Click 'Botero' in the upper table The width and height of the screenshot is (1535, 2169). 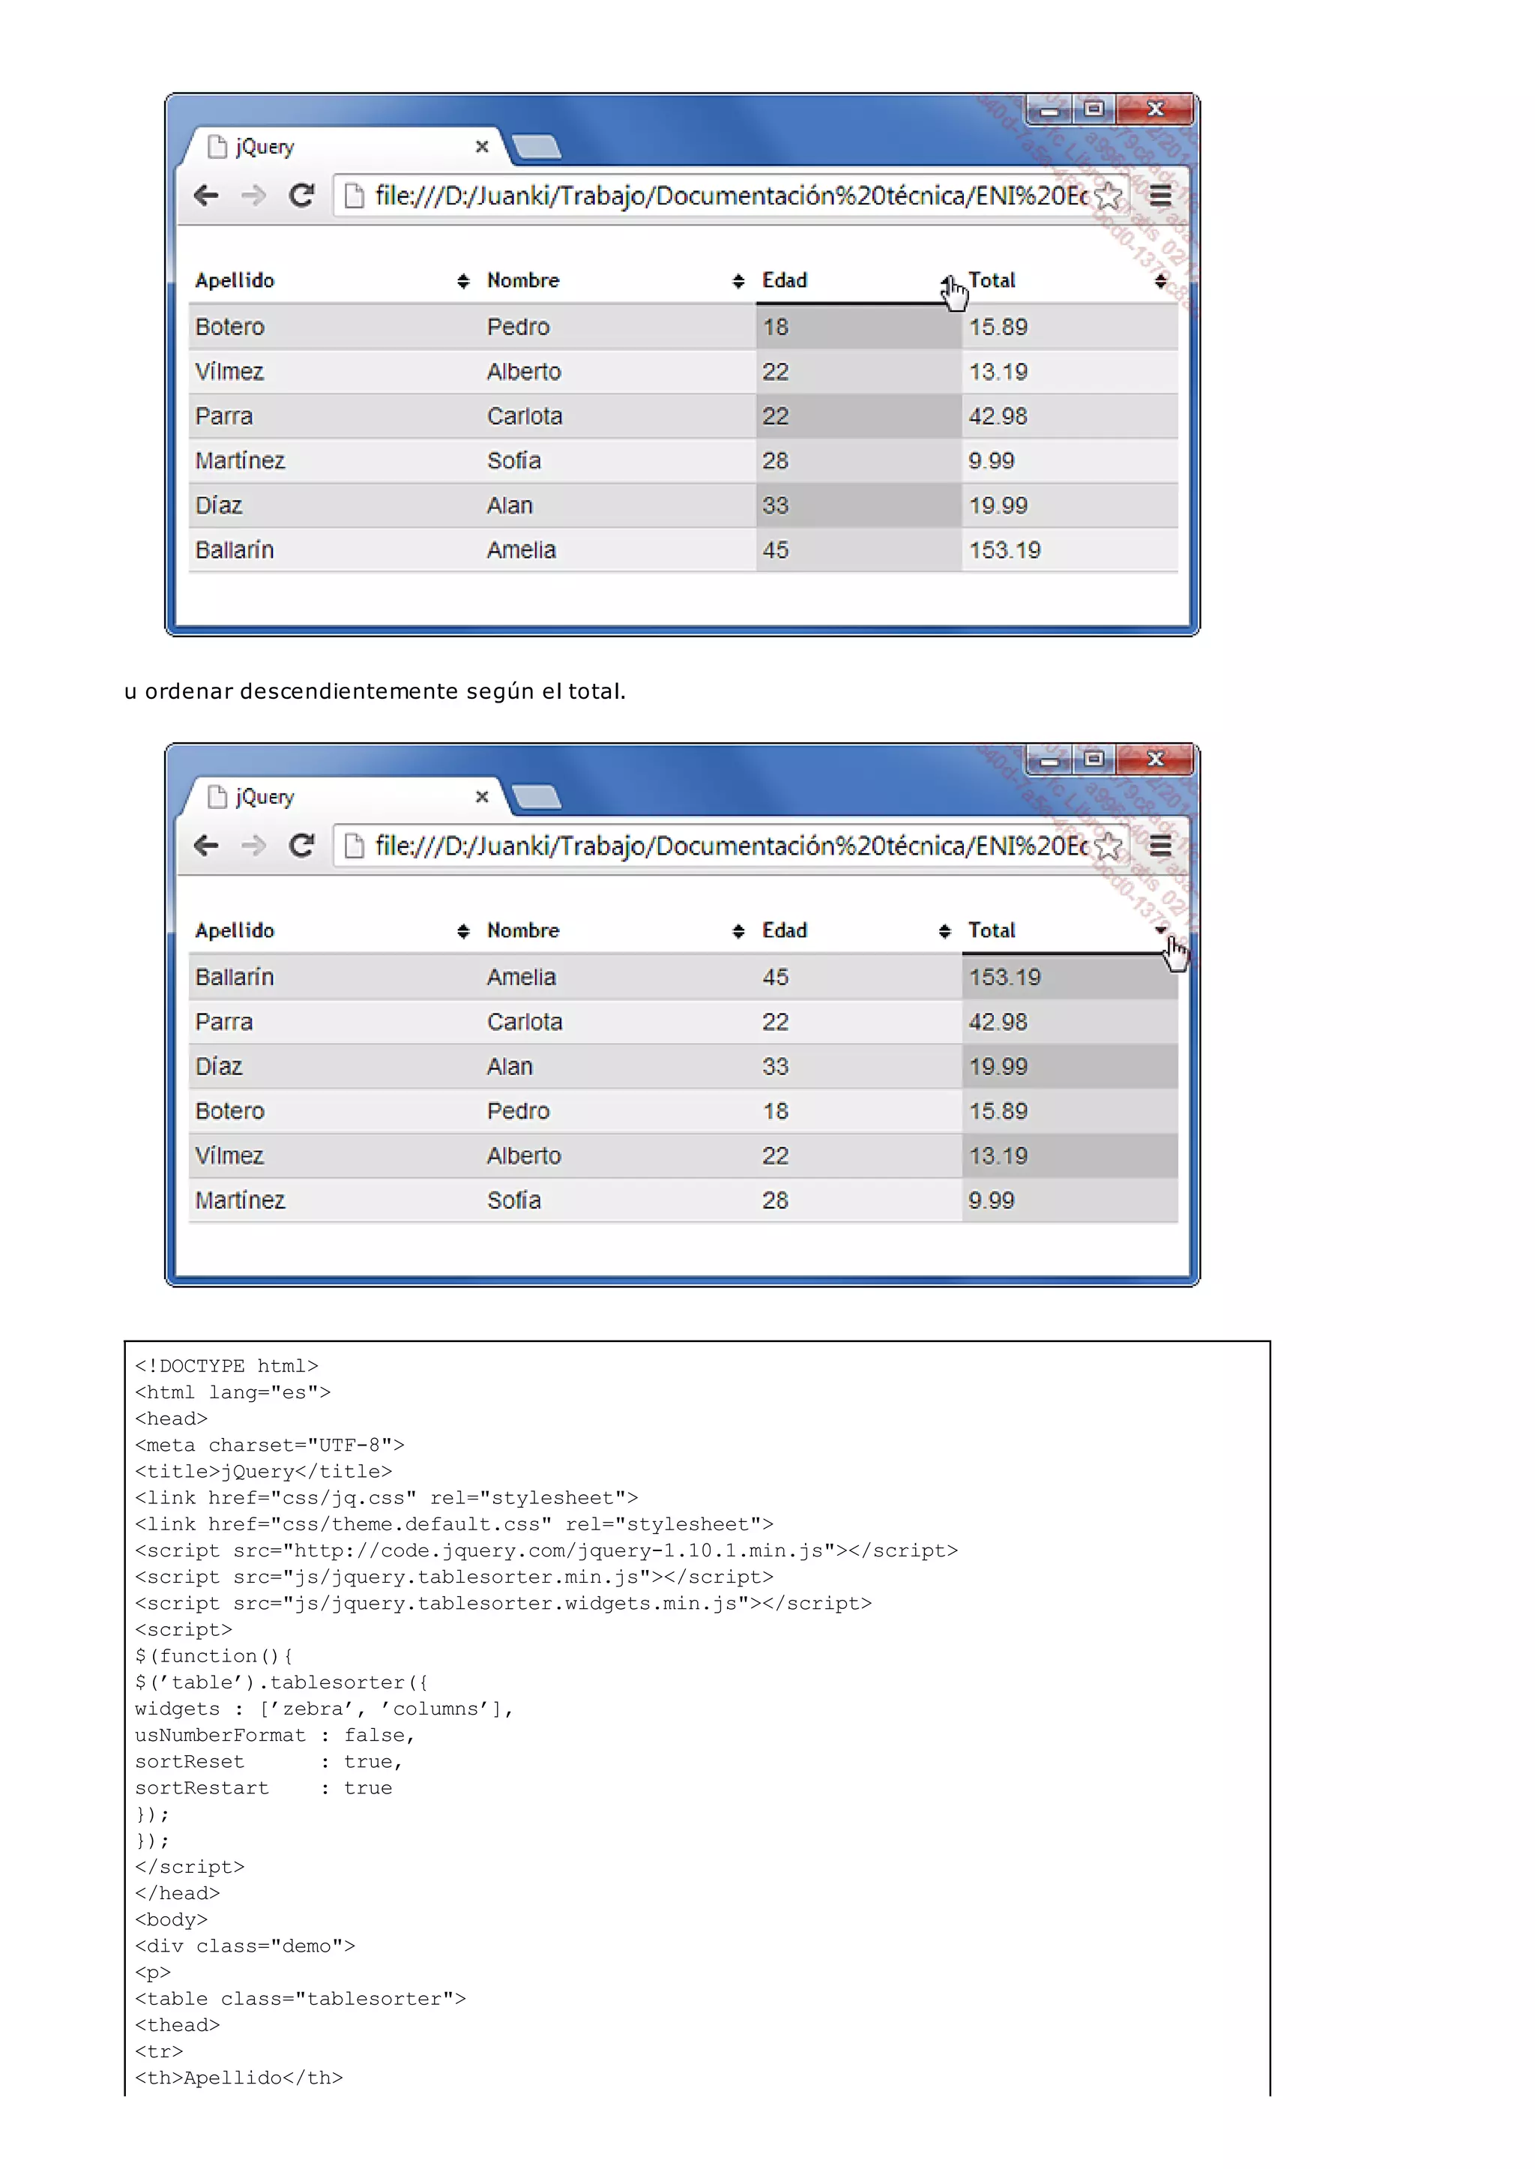tap(229, 327)
